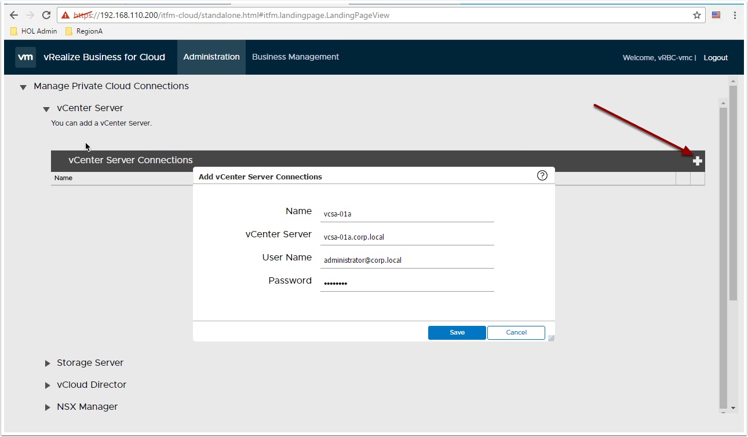
Task: Click the US flag extension icon
Action: point(716,15)
